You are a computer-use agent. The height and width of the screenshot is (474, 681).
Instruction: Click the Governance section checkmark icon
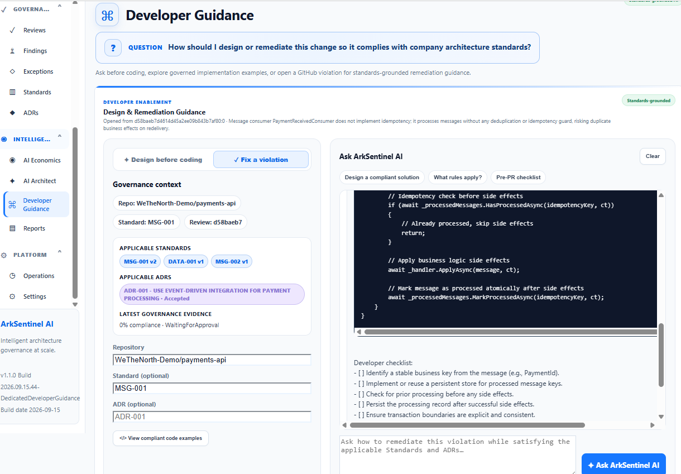click(x=4, y=9)
